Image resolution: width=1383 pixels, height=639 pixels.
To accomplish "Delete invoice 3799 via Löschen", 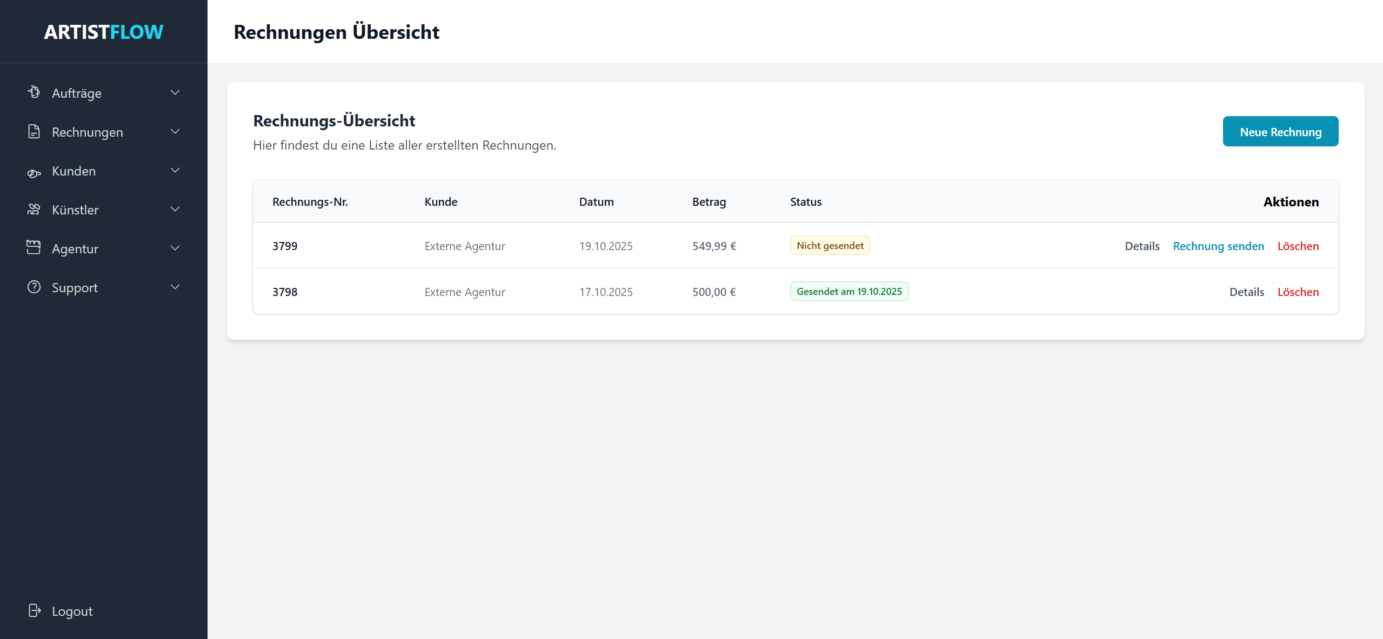I will click(x=1298, y=246).
